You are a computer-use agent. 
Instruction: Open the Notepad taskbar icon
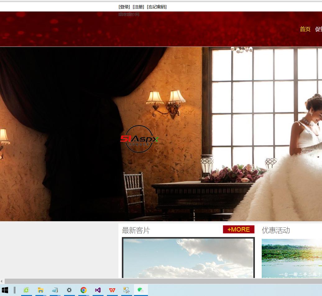[55, 290]
